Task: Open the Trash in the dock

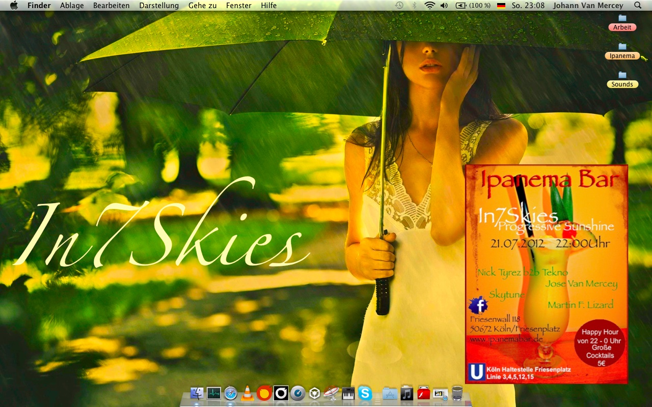Action: coord(457,393)
